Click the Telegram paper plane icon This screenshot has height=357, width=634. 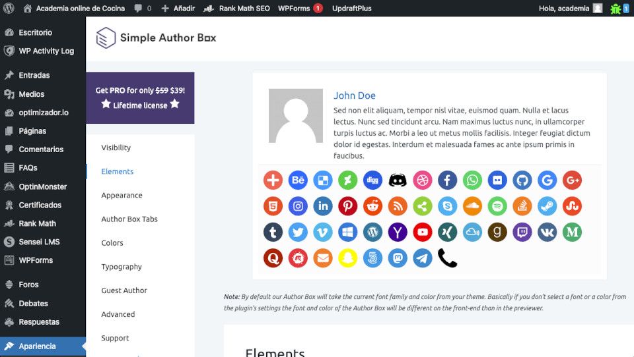[x=423, y=258]
